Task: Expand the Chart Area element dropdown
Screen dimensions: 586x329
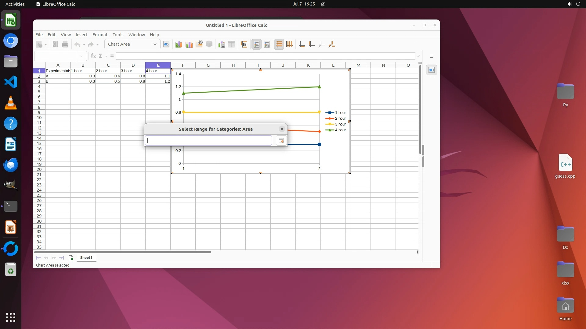Action: click(x=155, y=44)
